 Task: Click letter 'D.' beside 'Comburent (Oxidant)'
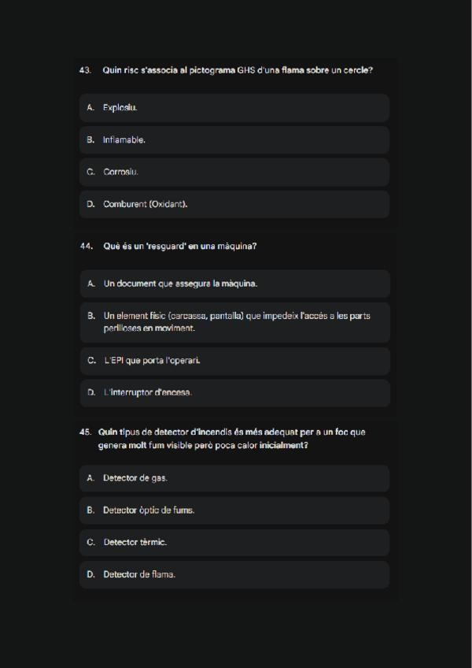point(91,204)
